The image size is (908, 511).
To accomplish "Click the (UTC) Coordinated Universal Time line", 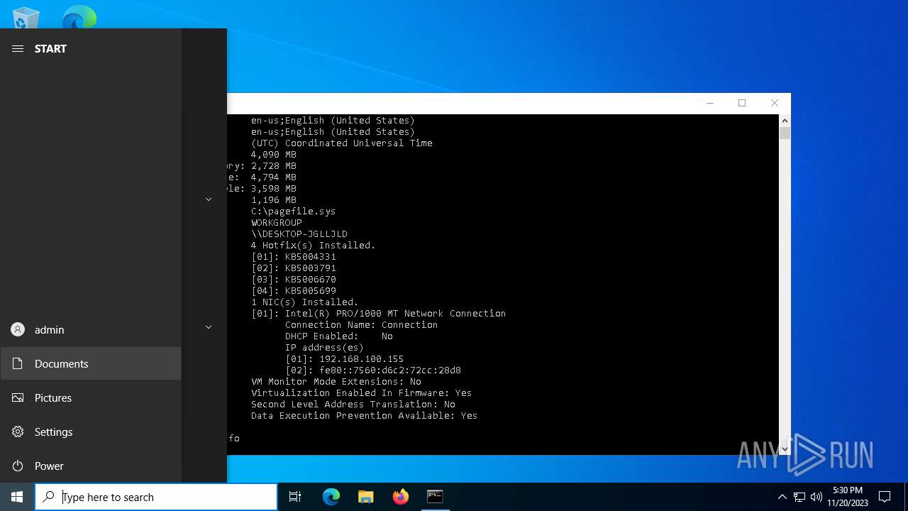I will [x=342, y=143].
